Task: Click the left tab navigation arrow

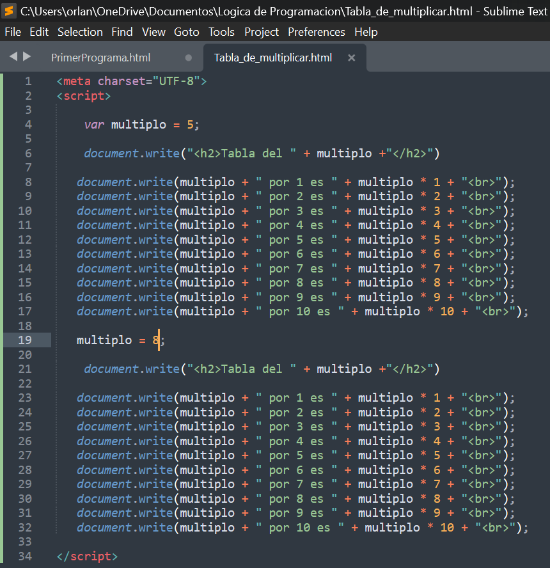Action: click(x=13, y=57)
